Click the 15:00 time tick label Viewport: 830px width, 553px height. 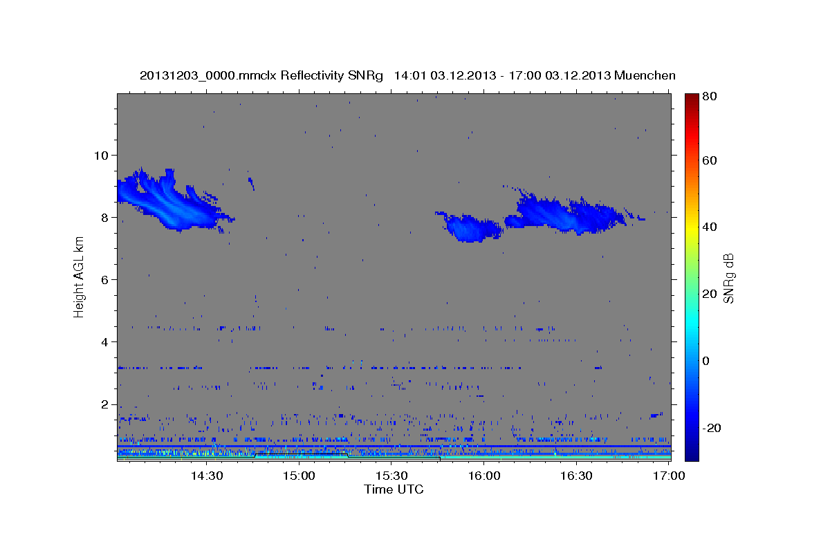[x=299, y=476]
